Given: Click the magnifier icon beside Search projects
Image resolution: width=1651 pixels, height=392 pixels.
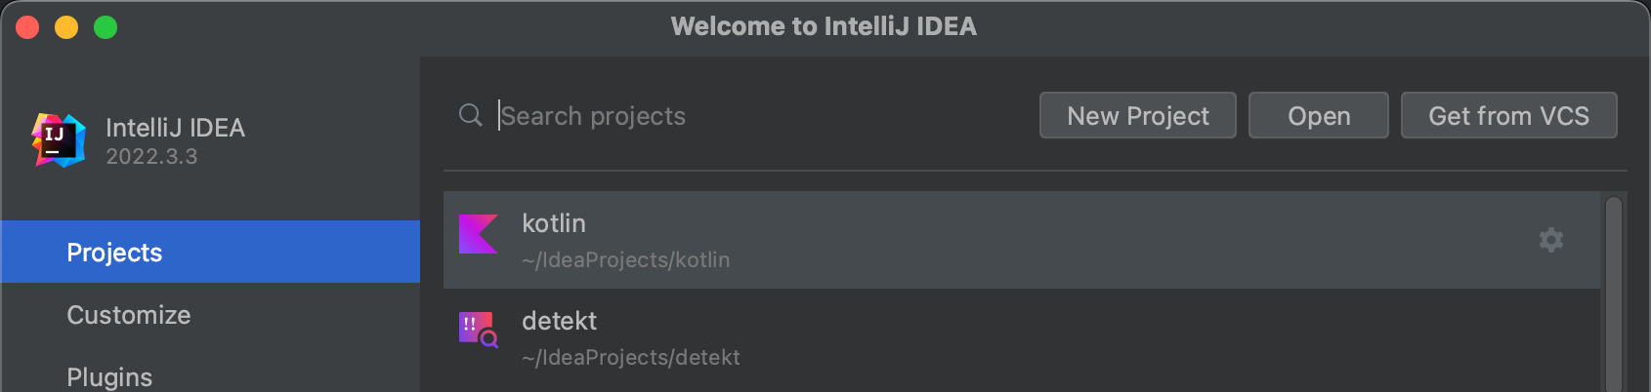Looking at the screenshot, I should click(470, 115).
